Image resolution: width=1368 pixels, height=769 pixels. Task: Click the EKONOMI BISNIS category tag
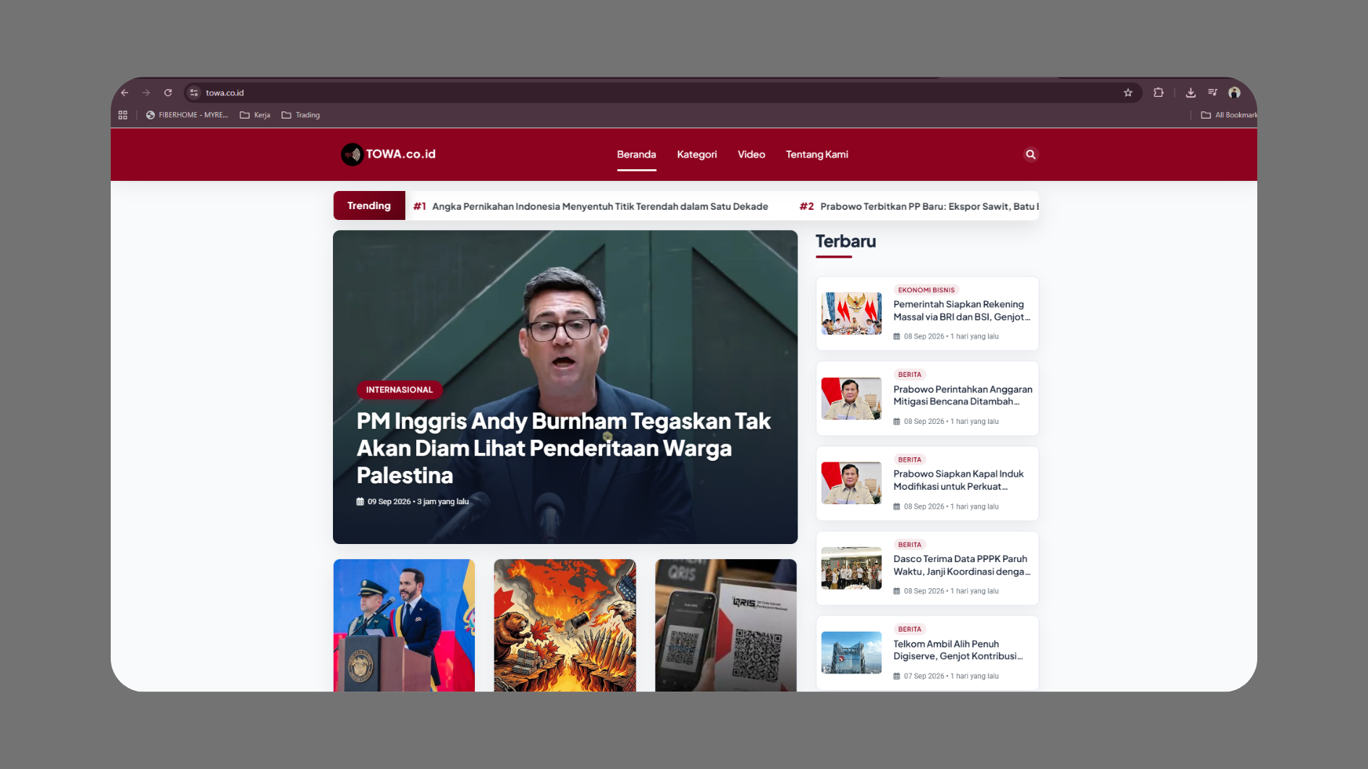point(926,290)
